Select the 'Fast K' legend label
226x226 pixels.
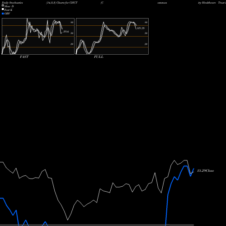pyautogui.click(x=9, y=10)
